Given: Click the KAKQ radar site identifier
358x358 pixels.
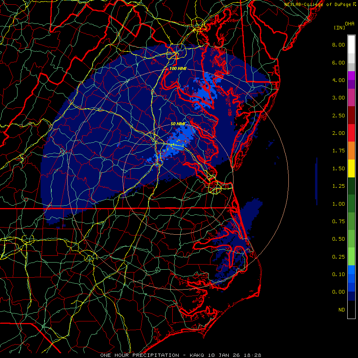Looking at the screenshot, I should pyautogui.click(x=198, y=355).
